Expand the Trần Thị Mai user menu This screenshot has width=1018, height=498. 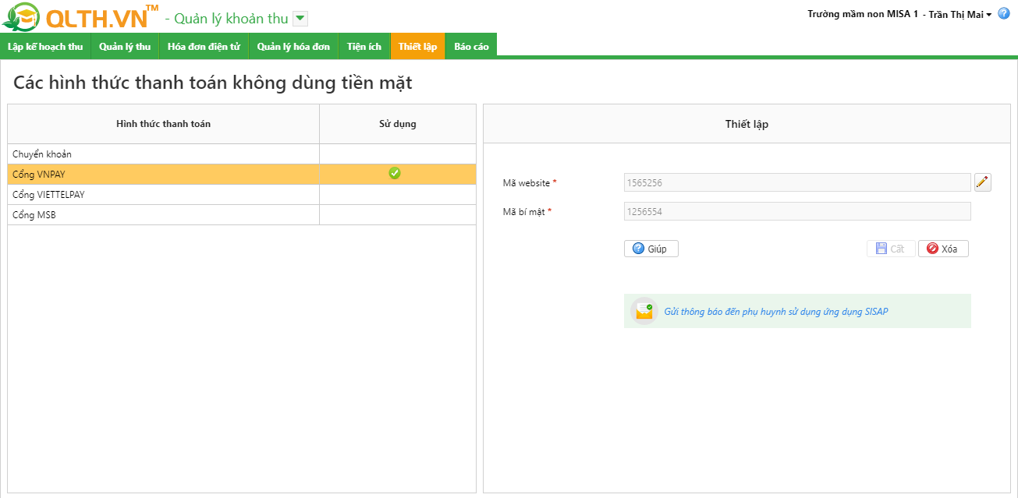point(959,15)
